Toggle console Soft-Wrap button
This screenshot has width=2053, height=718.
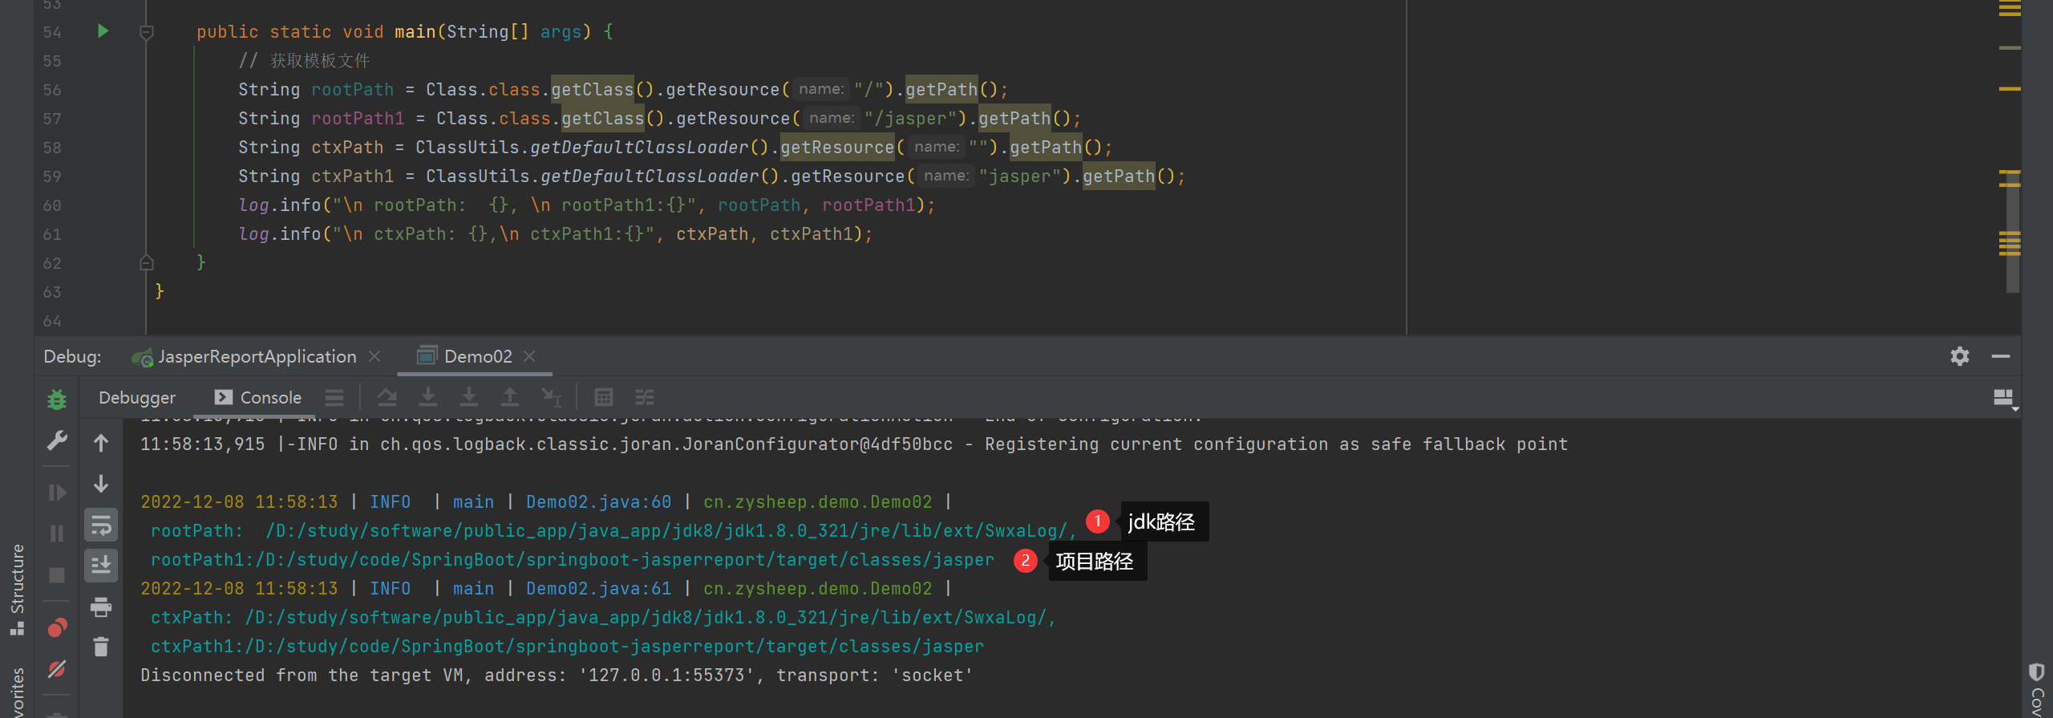pyautogui.click(x=101, y=525)
